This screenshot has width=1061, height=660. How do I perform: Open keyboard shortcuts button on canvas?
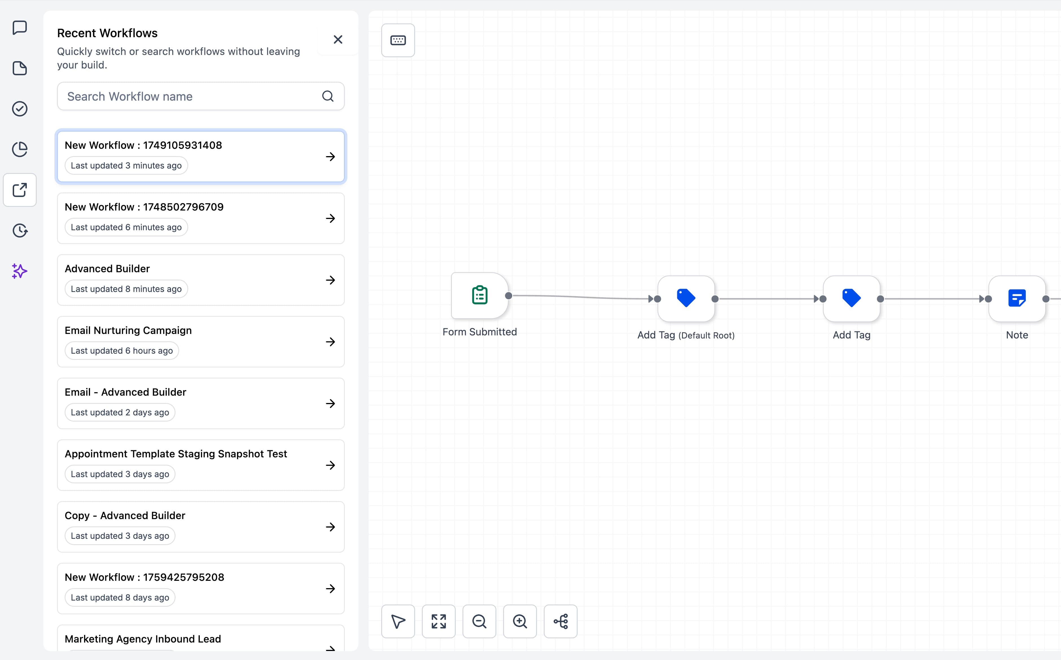(398, 40)
